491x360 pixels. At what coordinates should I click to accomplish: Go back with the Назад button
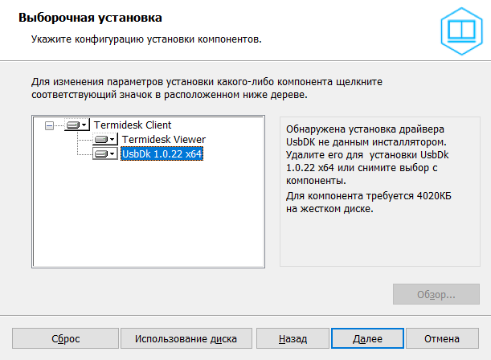[293, 338]
